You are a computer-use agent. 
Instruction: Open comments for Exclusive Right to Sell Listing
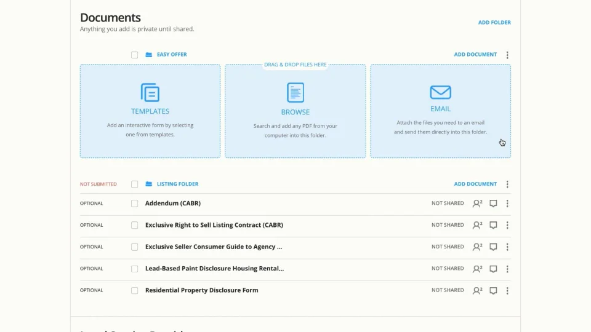coord(493,225)
